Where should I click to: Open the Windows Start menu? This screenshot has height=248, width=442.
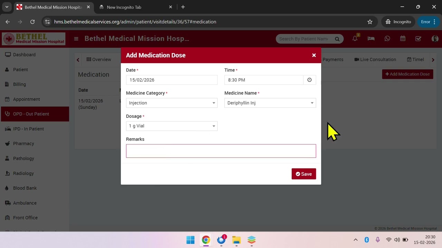(x=190, y=240)
